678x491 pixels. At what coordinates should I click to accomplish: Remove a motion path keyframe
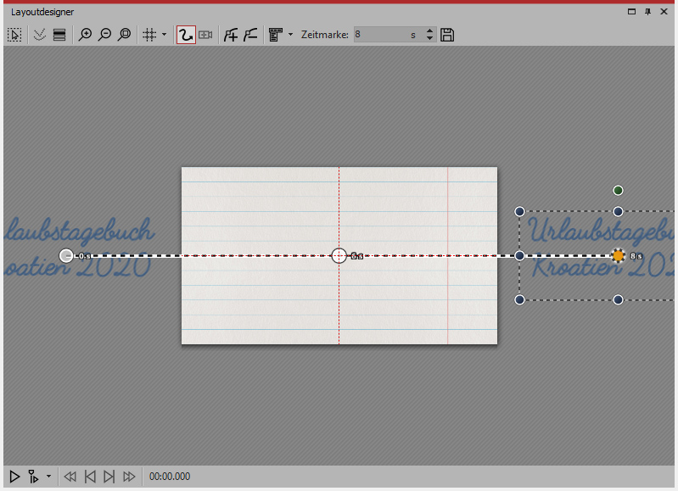point(250,35)
